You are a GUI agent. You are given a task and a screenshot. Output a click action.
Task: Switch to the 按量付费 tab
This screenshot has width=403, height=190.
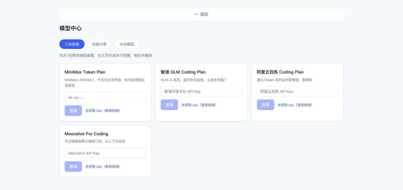click(x=99, y=44)
